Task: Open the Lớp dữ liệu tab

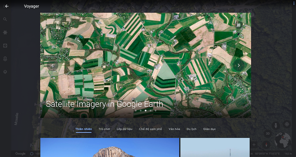Action: coord(124,129)
